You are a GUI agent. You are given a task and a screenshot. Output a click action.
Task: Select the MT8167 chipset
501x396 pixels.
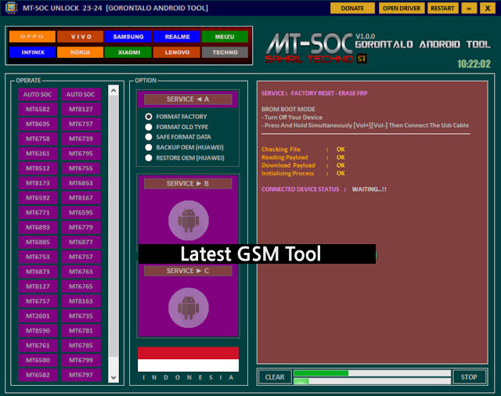tap(81, 198)
